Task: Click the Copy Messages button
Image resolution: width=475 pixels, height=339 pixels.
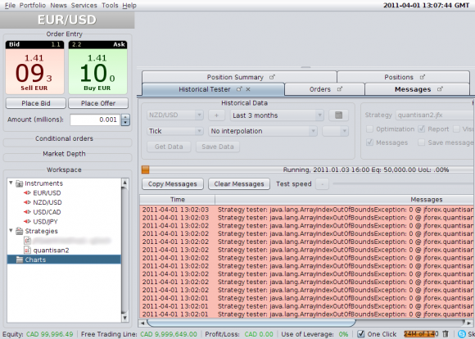Action: (x=173, y=184)
